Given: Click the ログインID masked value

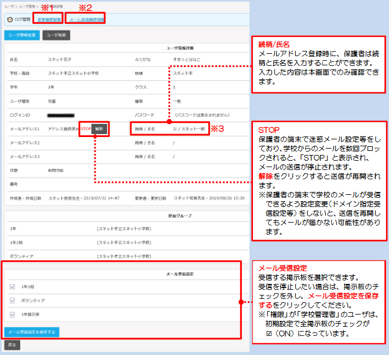Looking at the screenshot, I should (65, 116).
